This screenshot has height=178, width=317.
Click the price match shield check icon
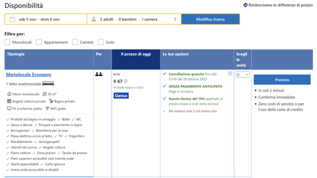click(245, 5)
